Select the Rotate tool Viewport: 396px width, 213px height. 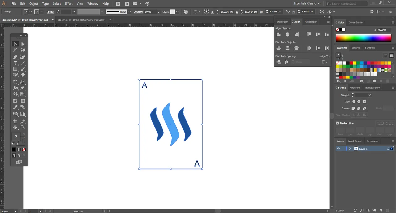(15, 82)
